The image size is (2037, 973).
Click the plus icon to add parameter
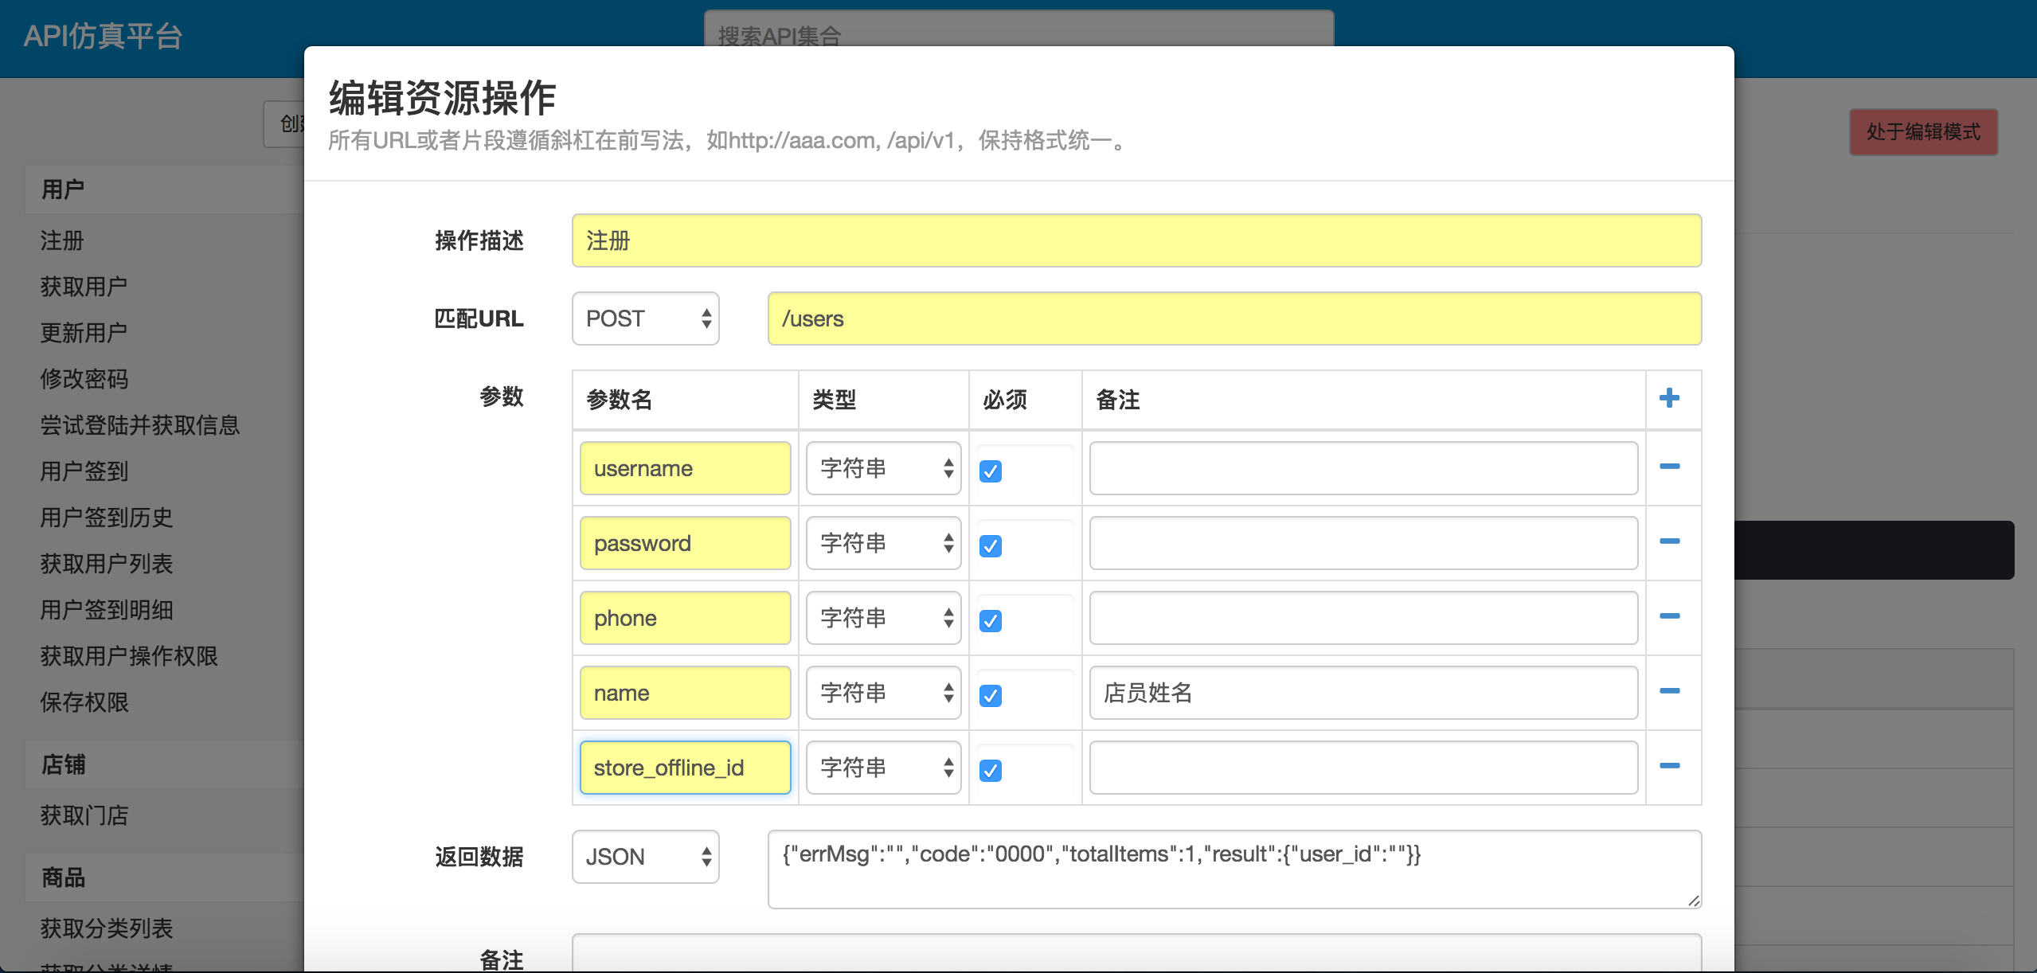click(1669, 398)
